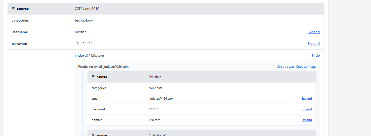Copy results as text

(x=285, y=67)
